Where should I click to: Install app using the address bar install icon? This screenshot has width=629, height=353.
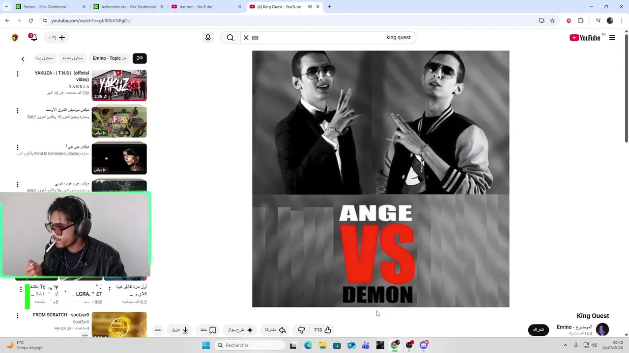click(542, 21)
